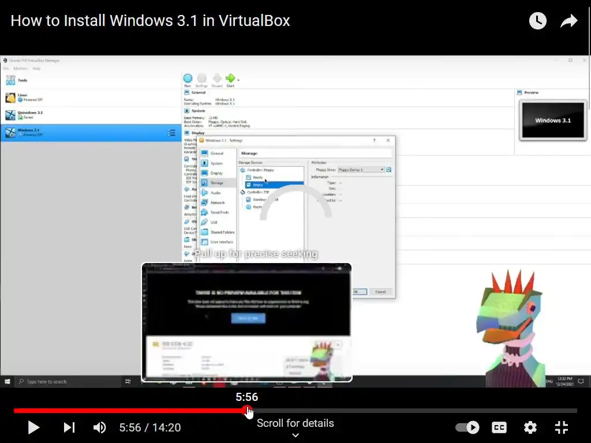The height and width of the screenshot is (443, 591).
Task: Open the Floppy Drive dropdown
Action: pyautogui.click(x=361, y=170)
